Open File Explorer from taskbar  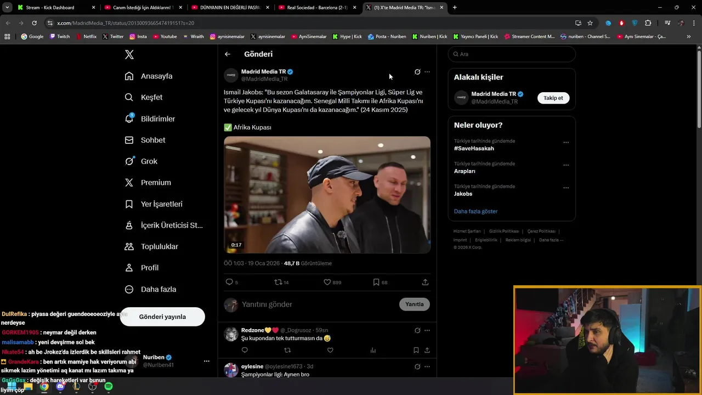tap(28, 386)
